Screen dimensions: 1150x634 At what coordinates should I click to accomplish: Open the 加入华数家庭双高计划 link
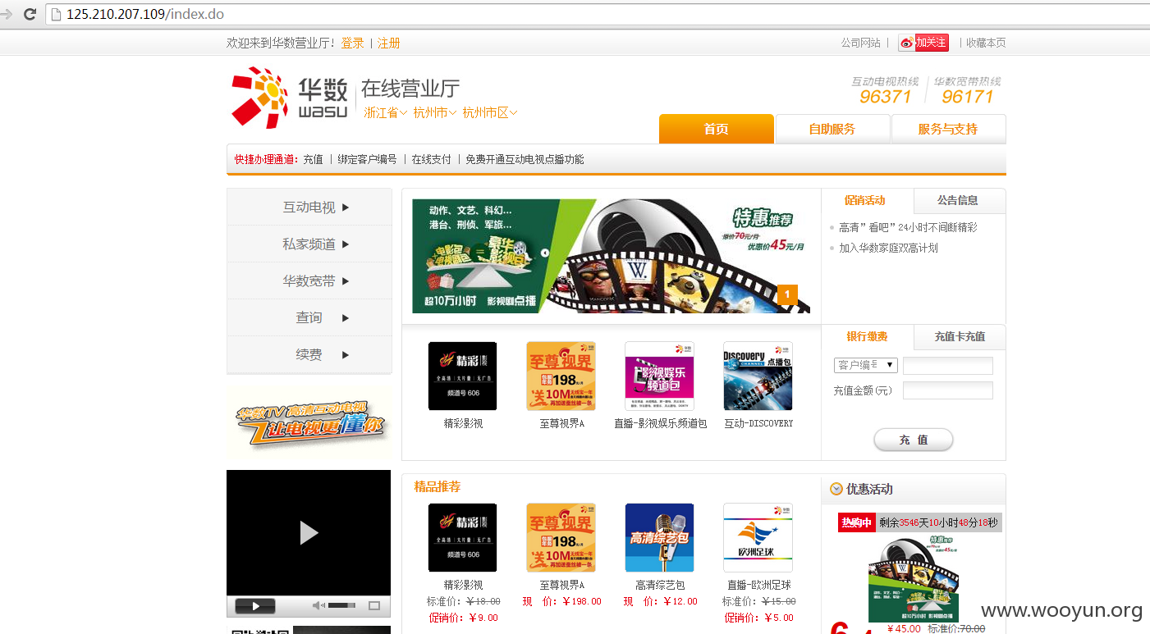[x=888, y=248]
